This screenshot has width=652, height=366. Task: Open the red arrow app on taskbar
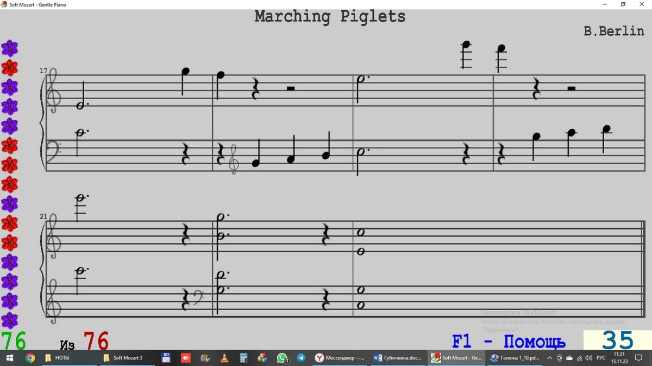186,358
